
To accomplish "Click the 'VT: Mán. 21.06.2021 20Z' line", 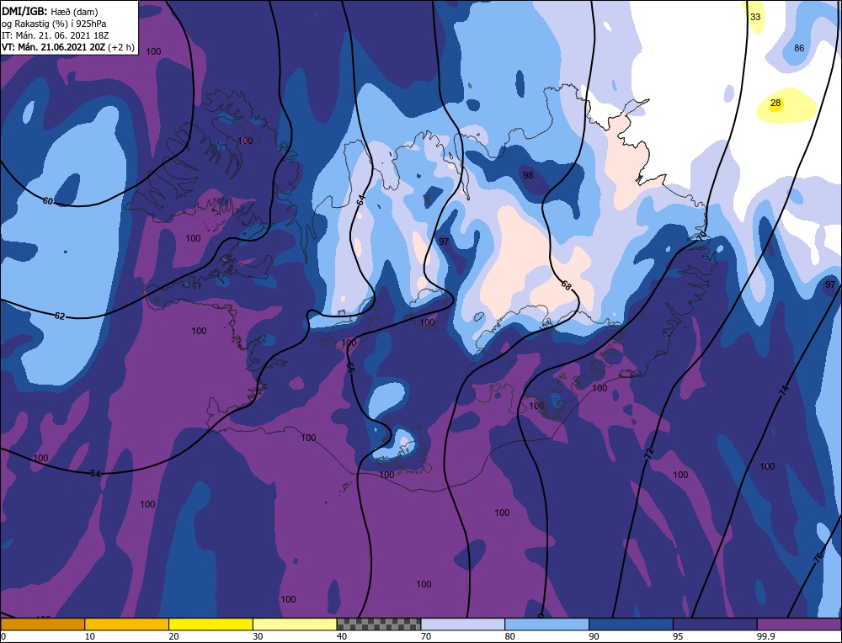I will (52, 47).
